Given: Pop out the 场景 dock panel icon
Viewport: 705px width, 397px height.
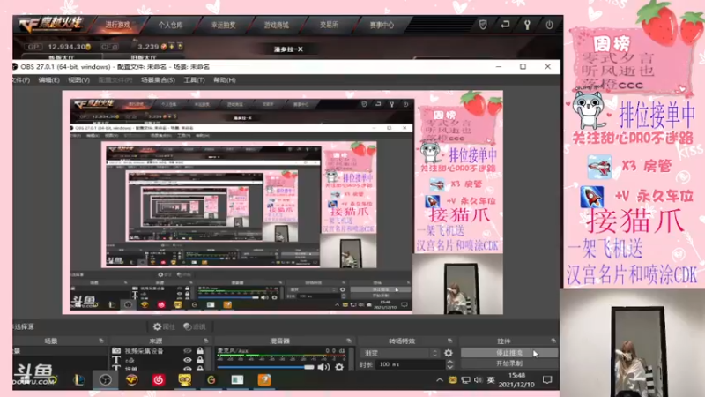Looking at the screenshot, I should (x=101, y=341).
